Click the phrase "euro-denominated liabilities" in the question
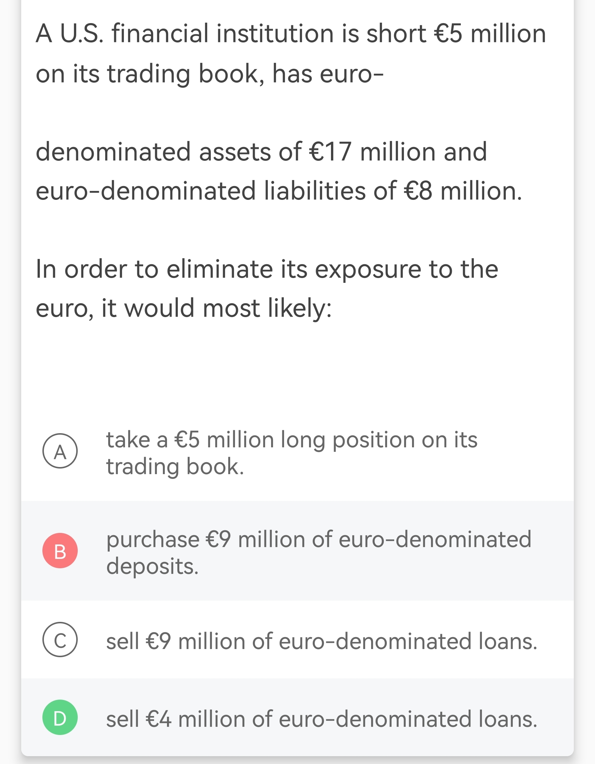This screenshot has width=595, height=764. tap(201, 191)
